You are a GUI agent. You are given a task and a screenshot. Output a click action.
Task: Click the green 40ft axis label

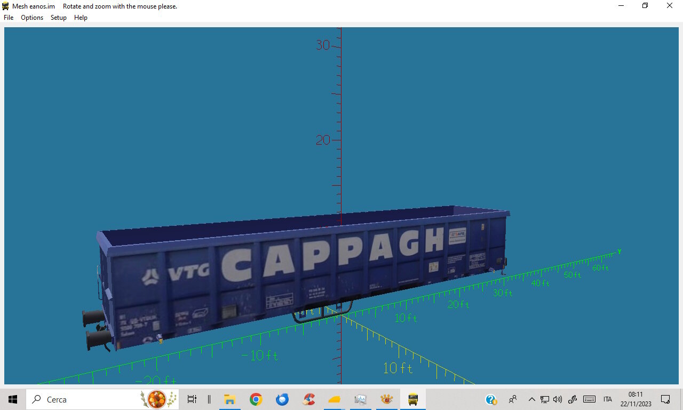tap(540, 283)
